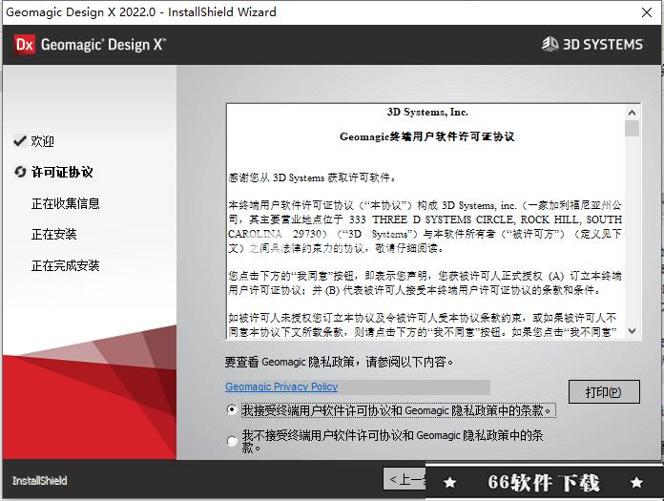Click the Geomagic终端用户软件许可证协议 title text
Image resolution: width=664 pixels, height=501 pixels.
tap(426, 136)
